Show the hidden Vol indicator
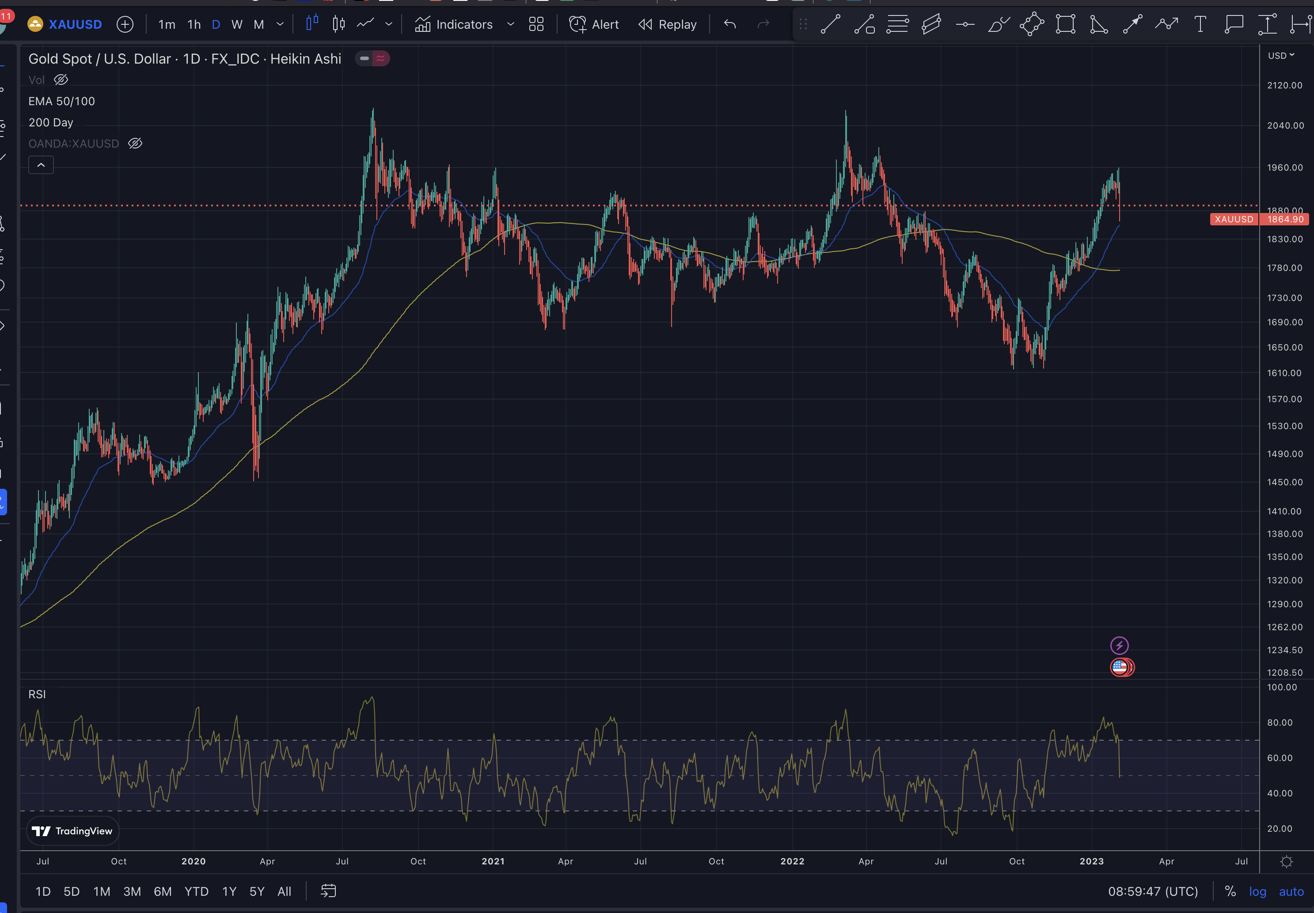 (61, 80)
